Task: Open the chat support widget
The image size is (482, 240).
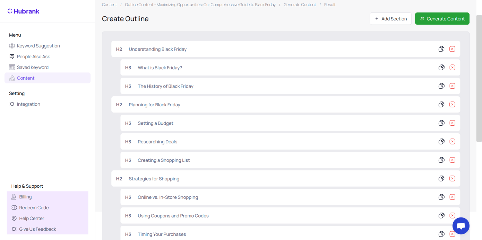Action: pyautogui.click(x=461, y=226)
